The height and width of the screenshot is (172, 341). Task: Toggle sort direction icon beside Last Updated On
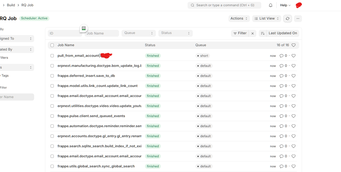[x=262, y=33]
